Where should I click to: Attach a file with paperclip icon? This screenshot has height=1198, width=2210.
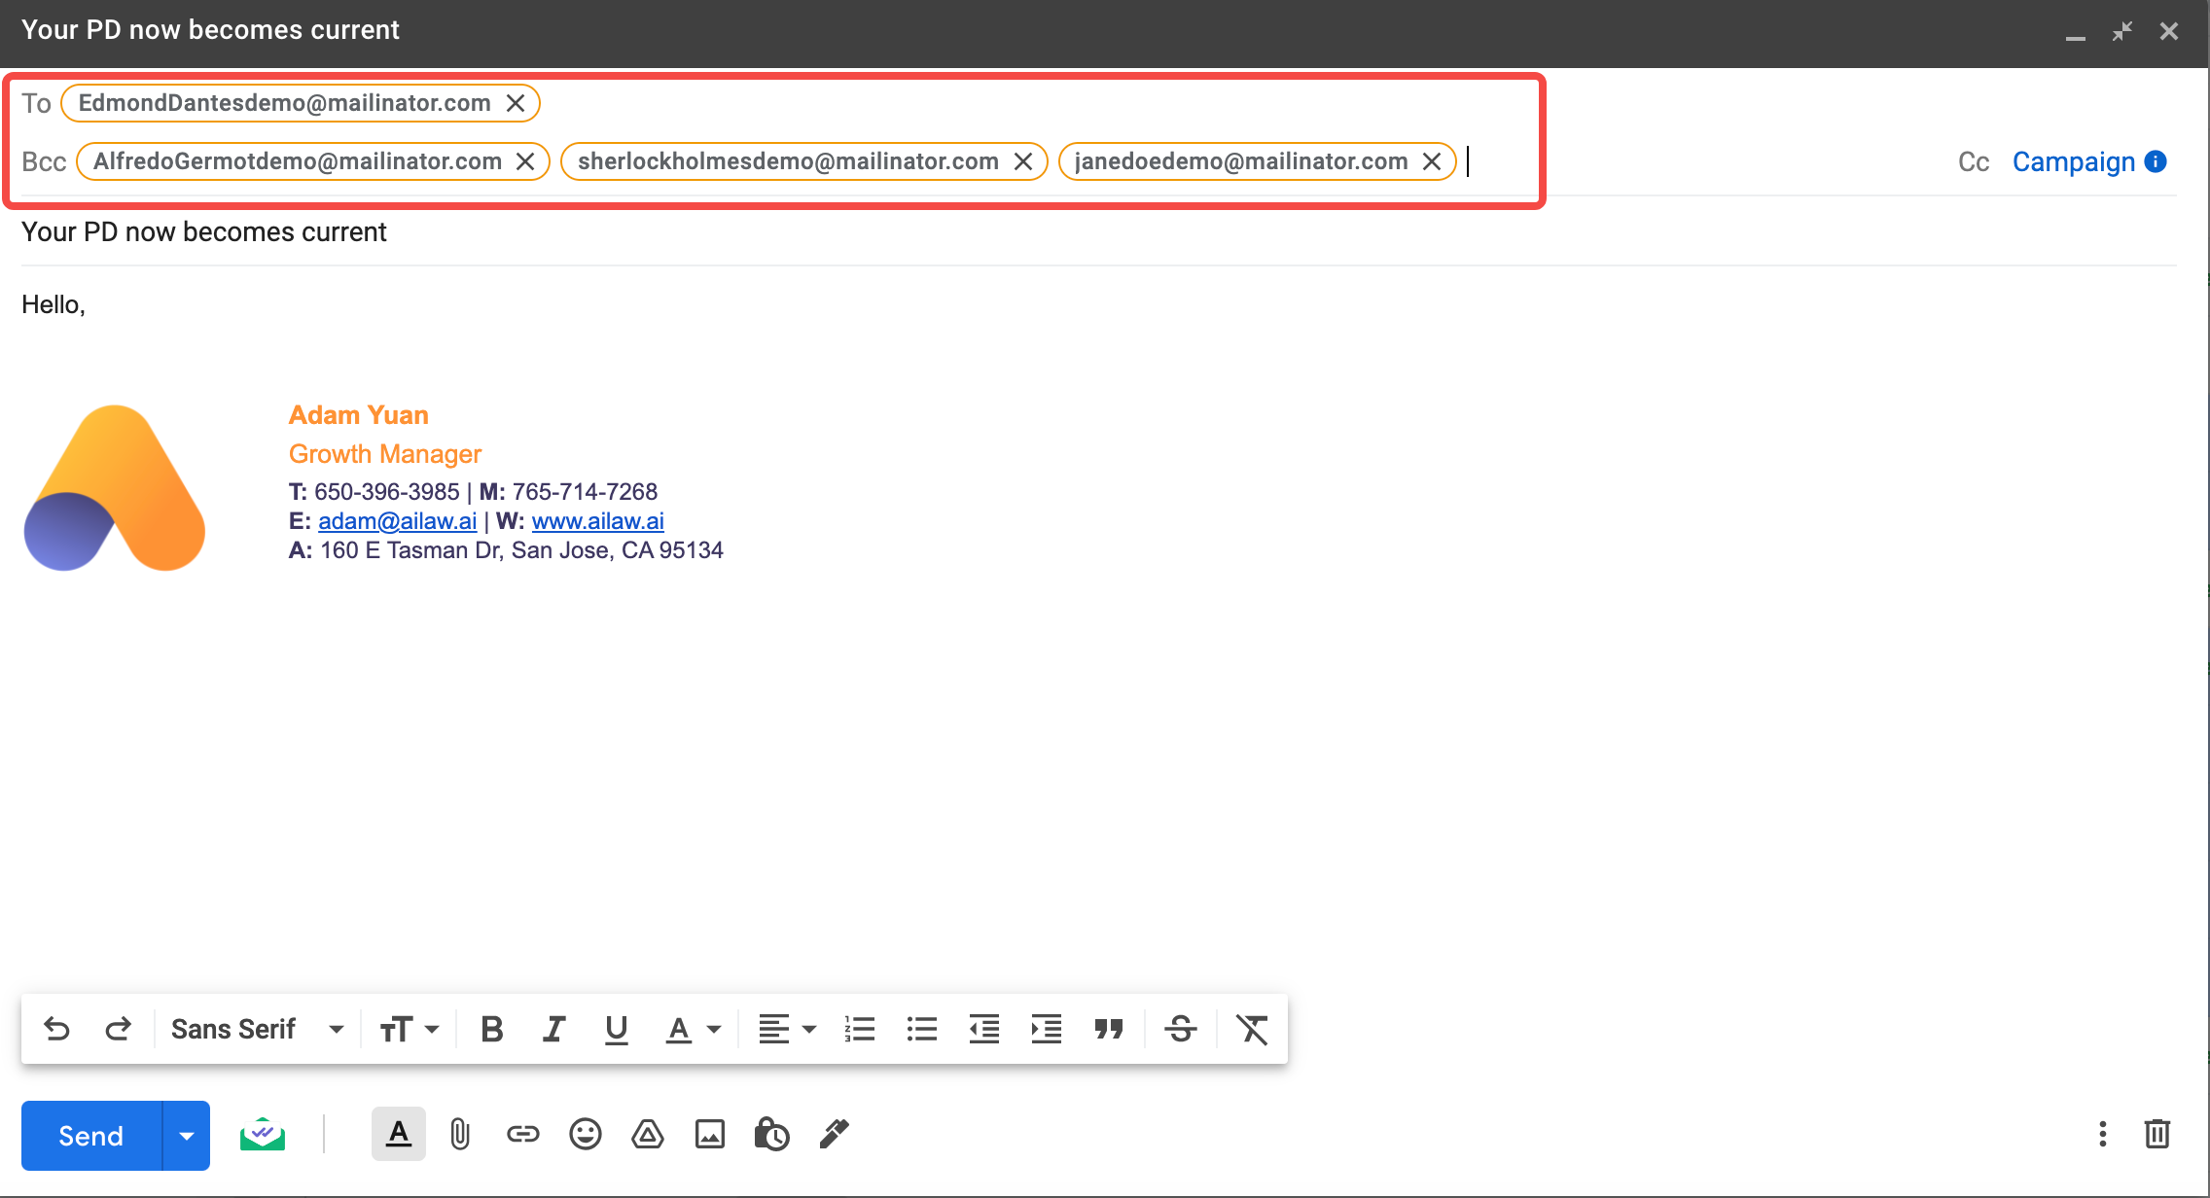(460, 1134)
